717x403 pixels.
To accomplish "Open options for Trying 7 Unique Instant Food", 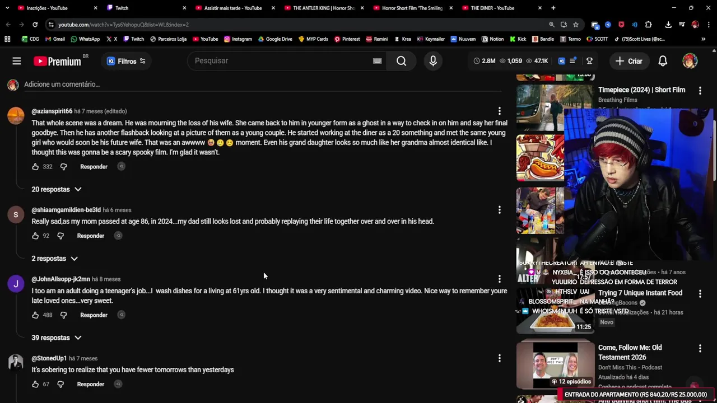I will 700,294.
